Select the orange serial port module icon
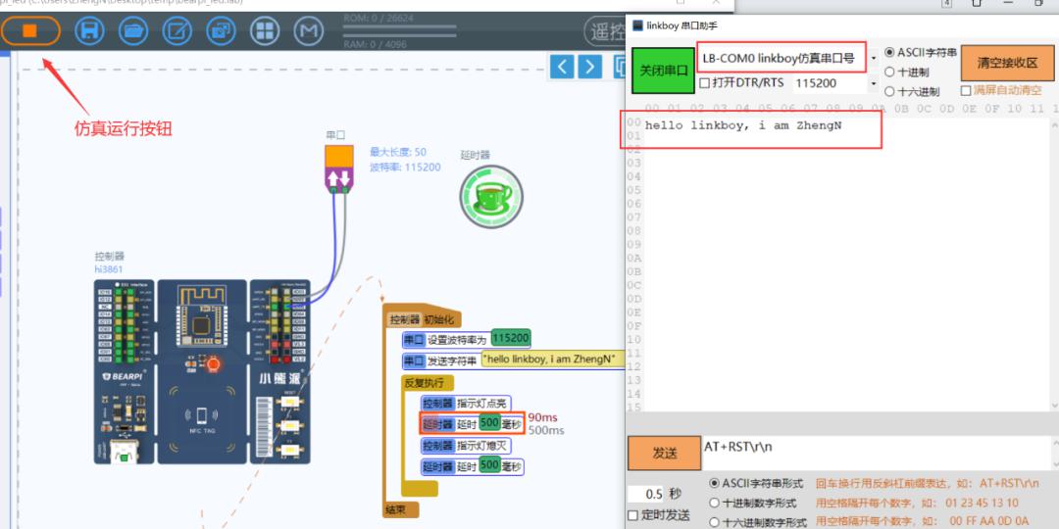This screenshot has height=529, width=1059. pos(339,168)
